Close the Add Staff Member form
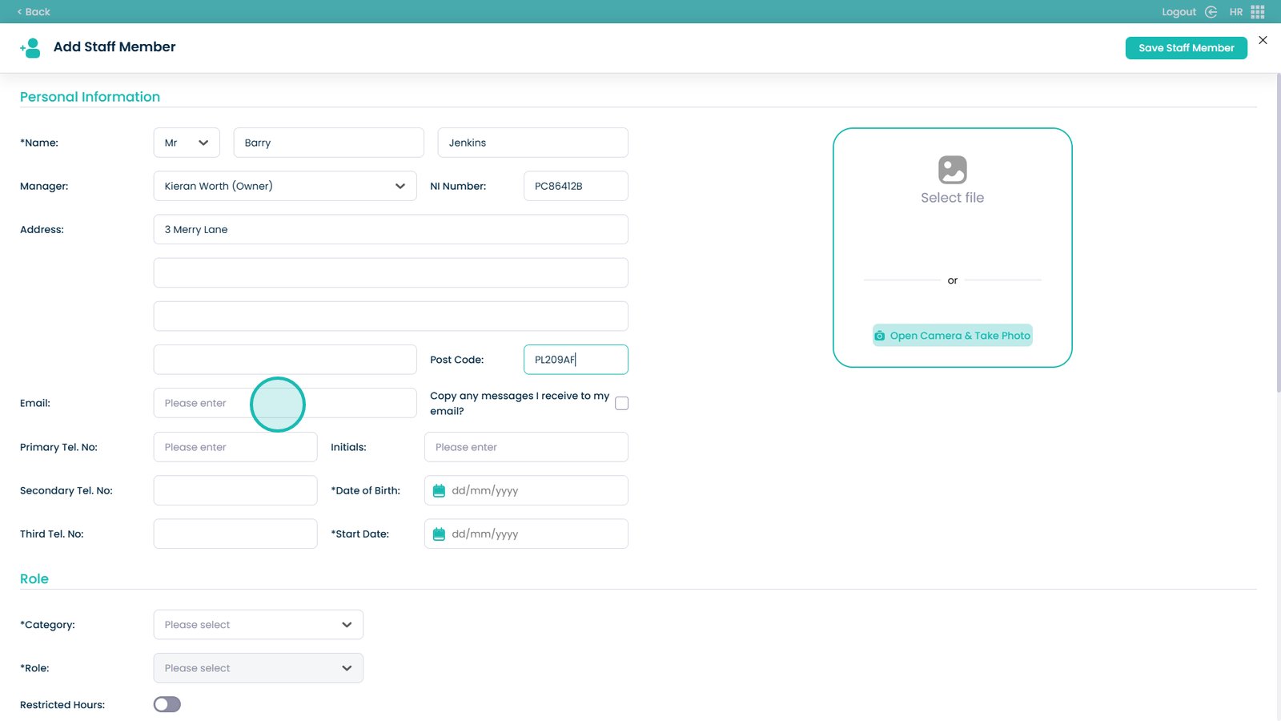The height and width of the screenshot is (721, 1281). coord(1263,40)
